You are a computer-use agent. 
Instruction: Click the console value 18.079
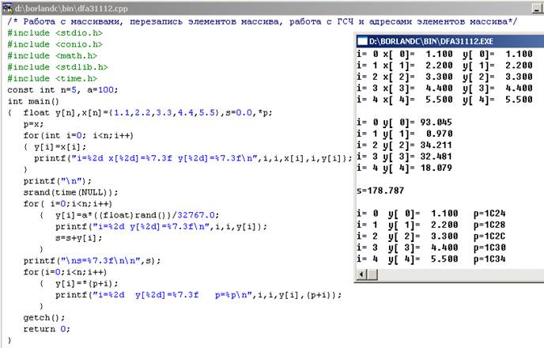[436, 168]
